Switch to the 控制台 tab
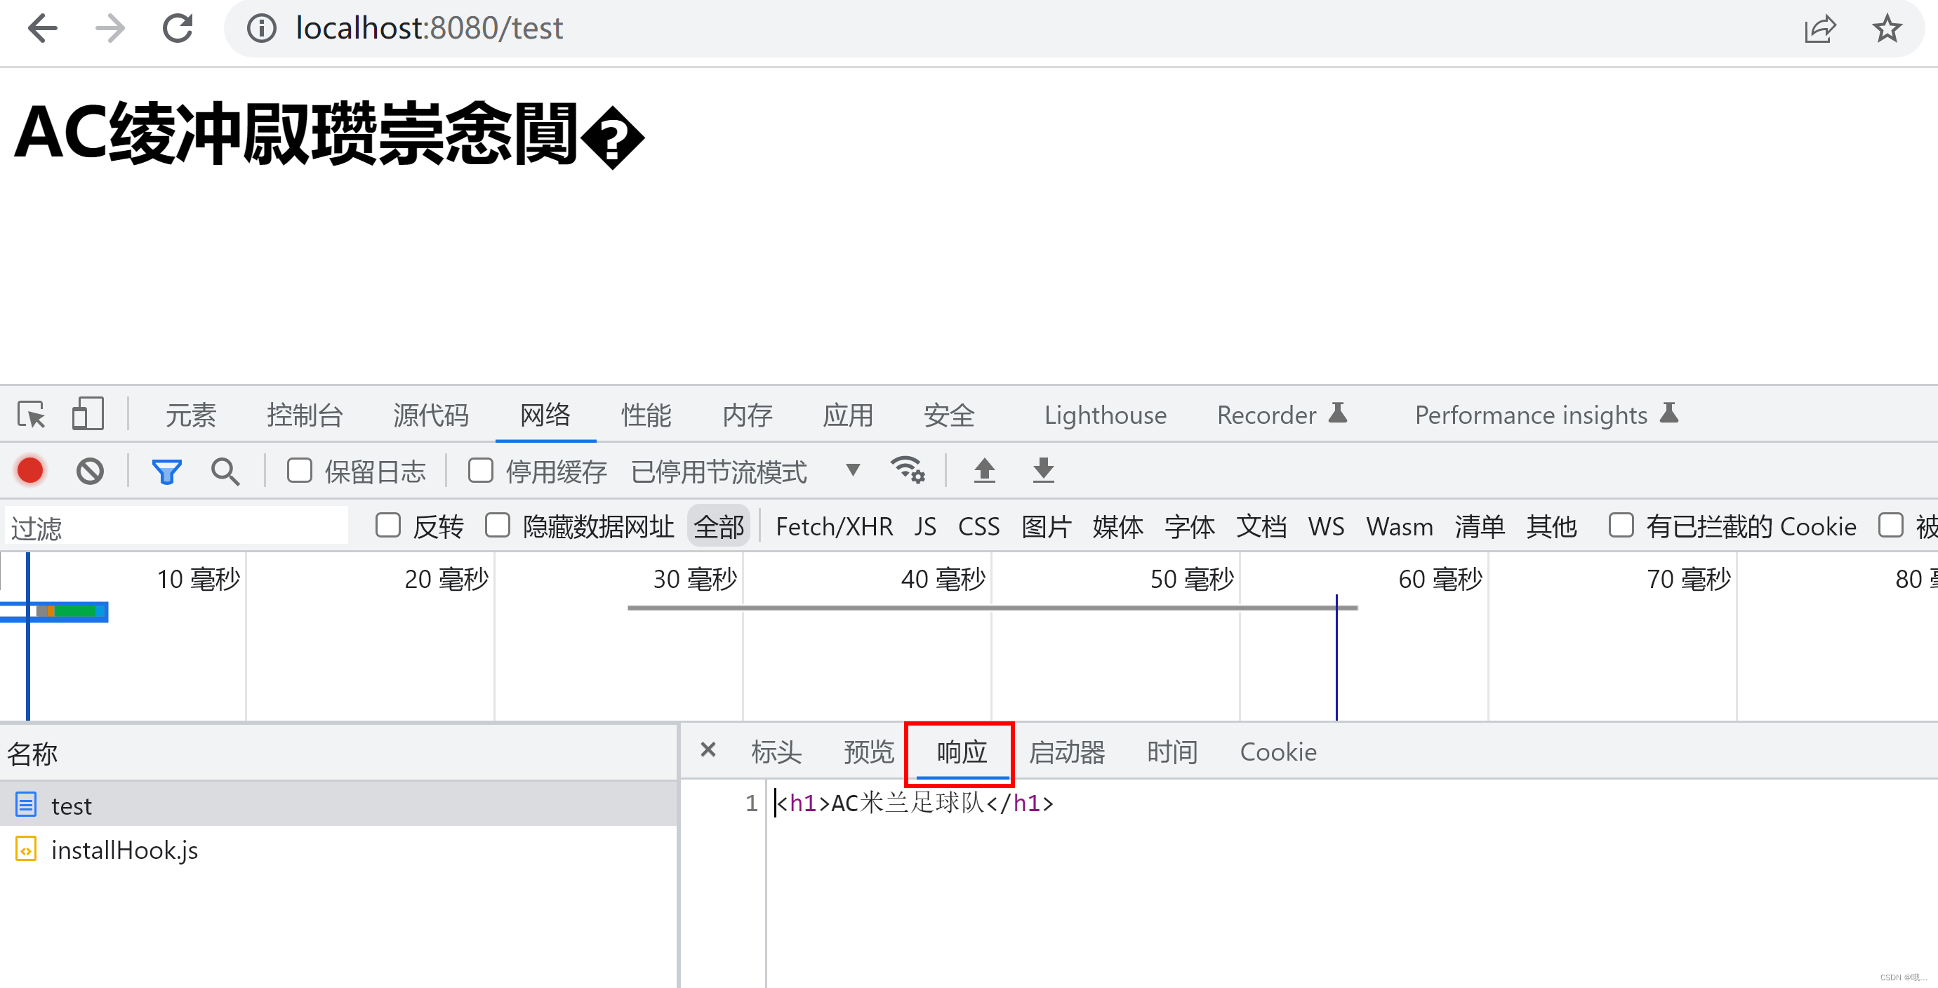The height and width of the screenshot is (988, 1938). click(x=305, y=414)
